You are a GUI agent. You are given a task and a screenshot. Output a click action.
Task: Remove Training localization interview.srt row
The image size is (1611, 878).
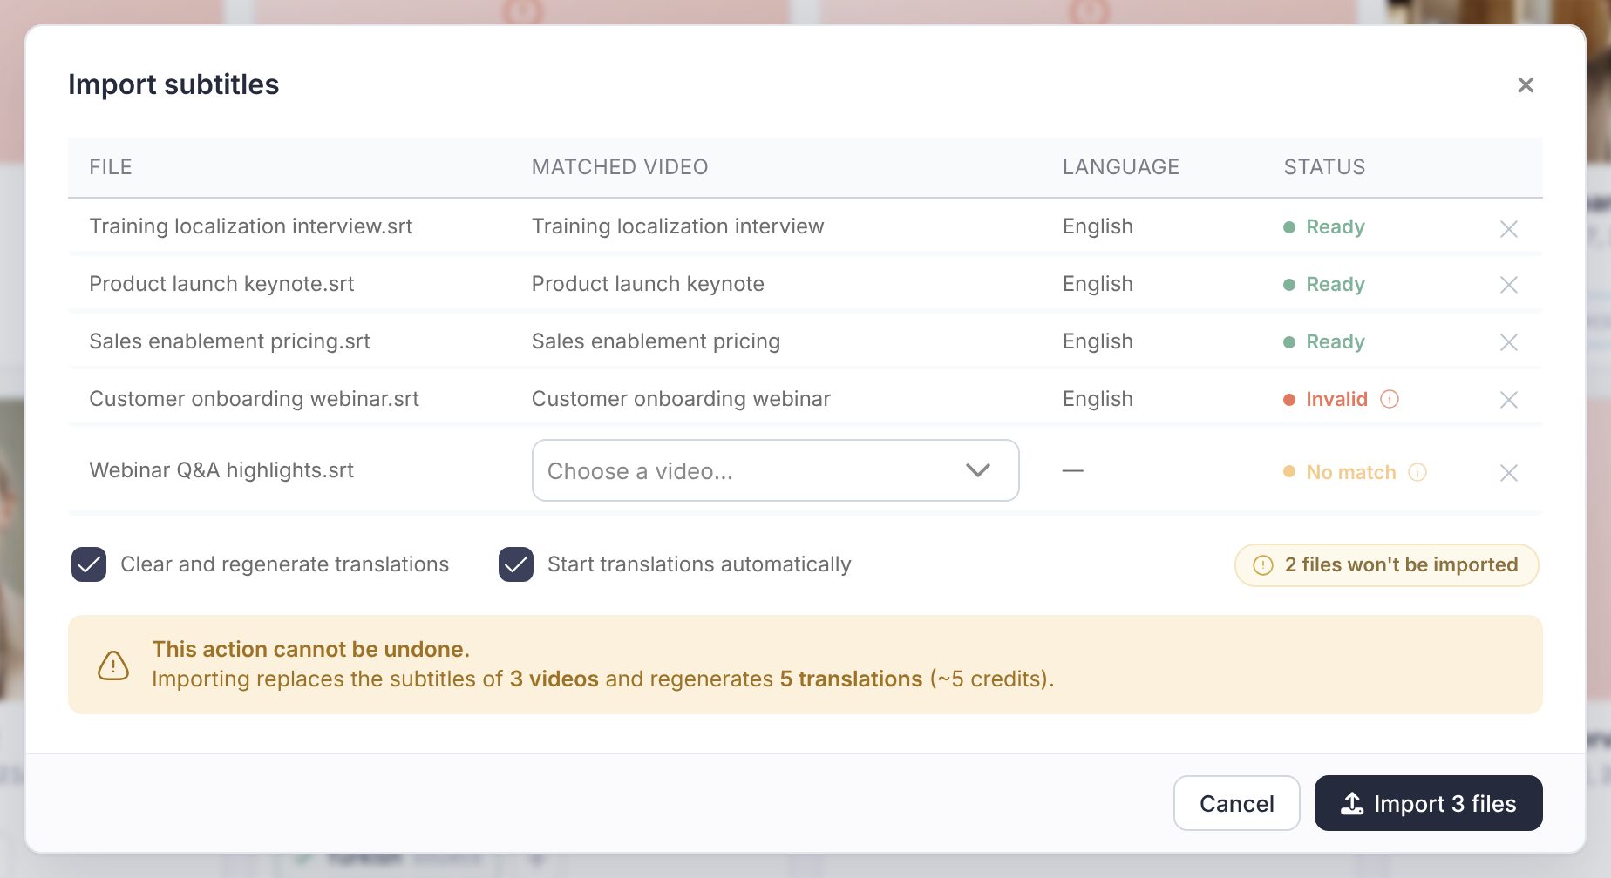point(1509,228)
